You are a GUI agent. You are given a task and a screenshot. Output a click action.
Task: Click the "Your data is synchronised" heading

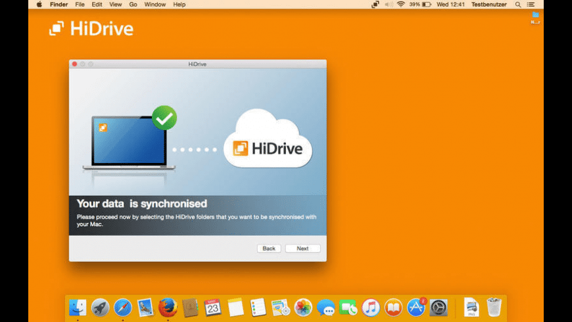[x=142, y=204]
